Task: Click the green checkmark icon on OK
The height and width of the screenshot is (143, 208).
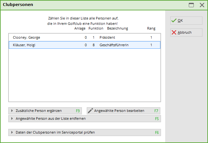Action: pyautogui.click(x=174, y=20)
